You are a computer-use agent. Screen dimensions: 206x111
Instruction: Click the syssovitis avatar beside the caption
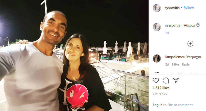point(157,27)
